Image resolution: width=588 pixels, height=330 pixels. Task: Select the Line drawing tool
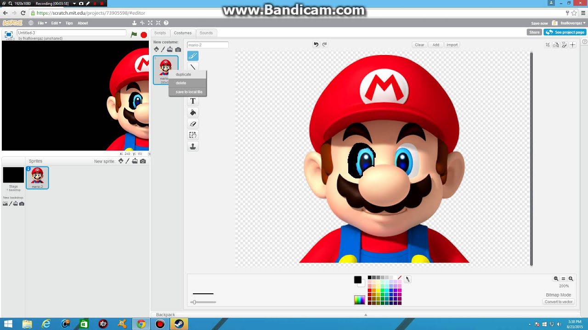click(x=193, y=67)
